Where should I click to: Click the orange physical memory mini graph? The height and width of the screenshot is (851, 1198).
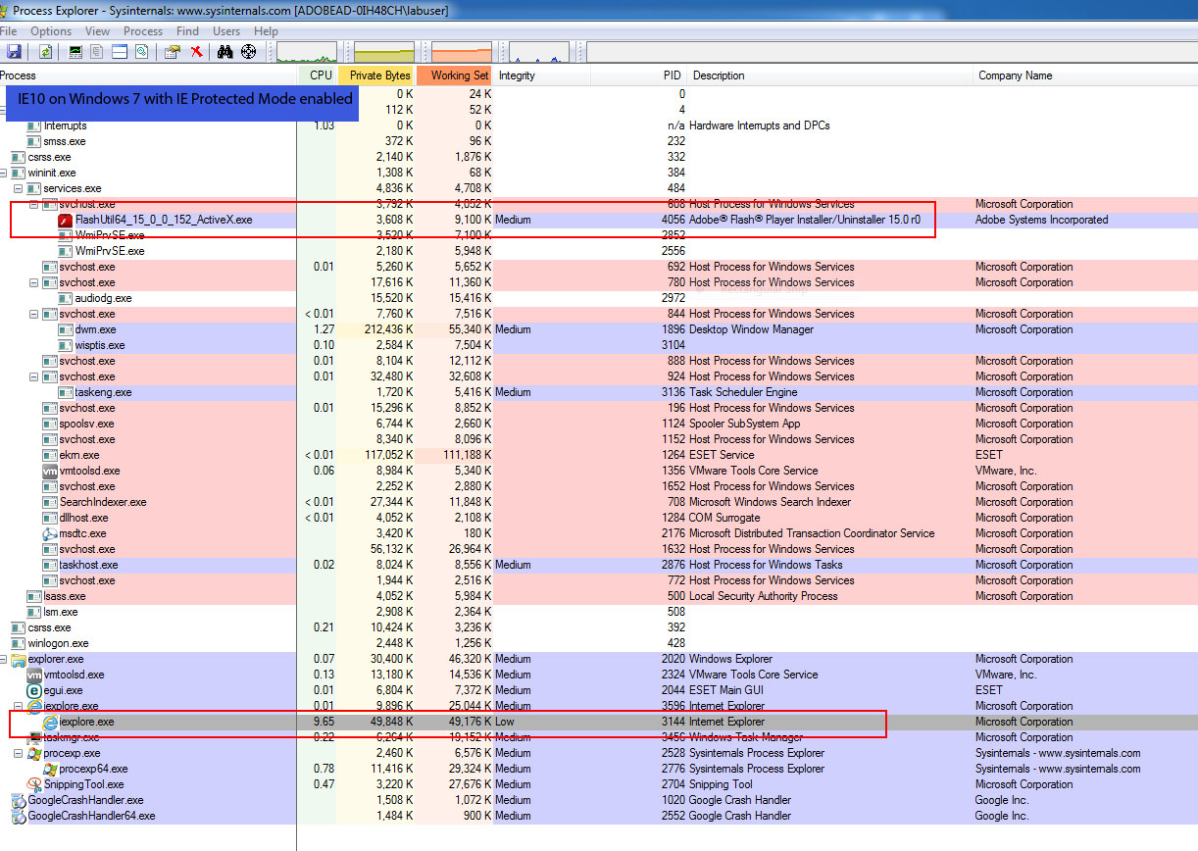coord(461,52)
